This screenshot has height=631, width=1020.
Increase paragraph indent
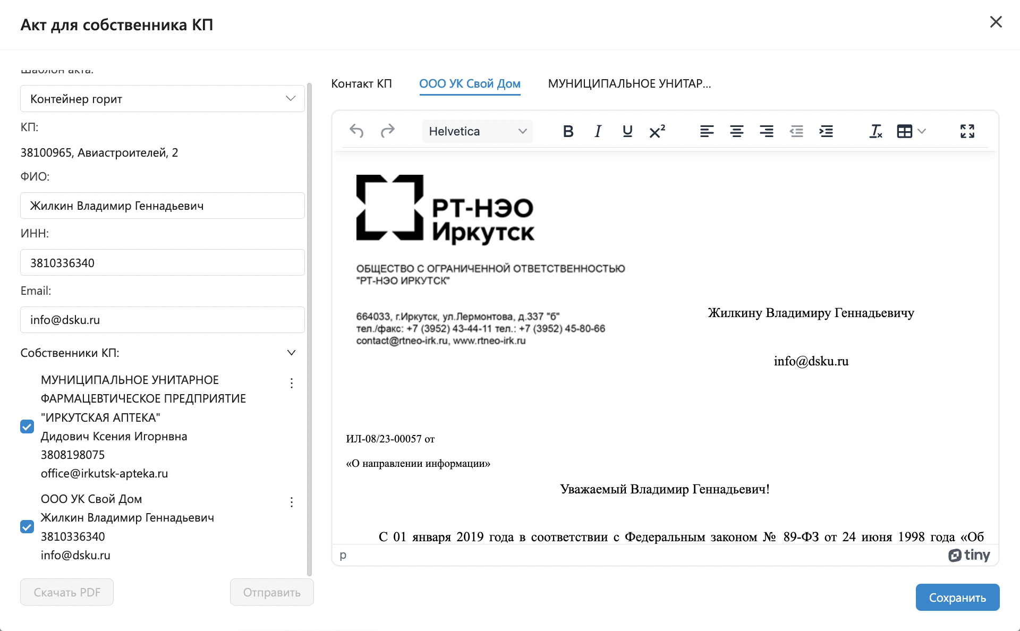click(826, 131)
